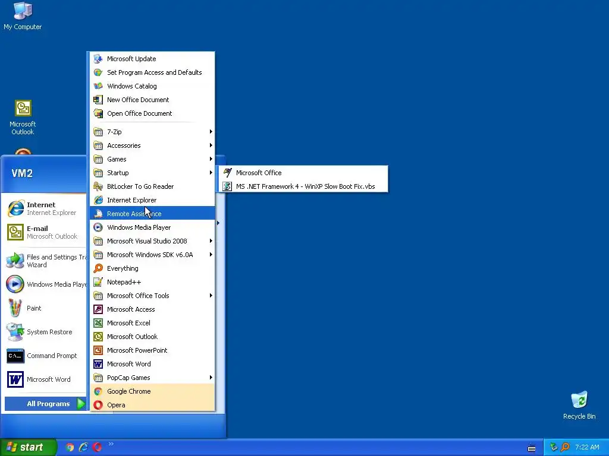Screen dimensions: 609x456
Task: Run MS .NET Framework 4 Slow Boot Fix.vbs
Action: pyautogui.click(x=303, y=186)
